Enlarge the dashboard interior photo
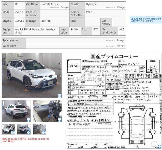This screenshot has width=162, height=150. [x=60, y=120]
